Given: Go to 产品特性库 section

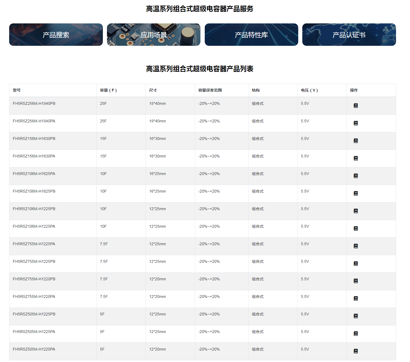Looking at the screenshot, I should (251, 35).
